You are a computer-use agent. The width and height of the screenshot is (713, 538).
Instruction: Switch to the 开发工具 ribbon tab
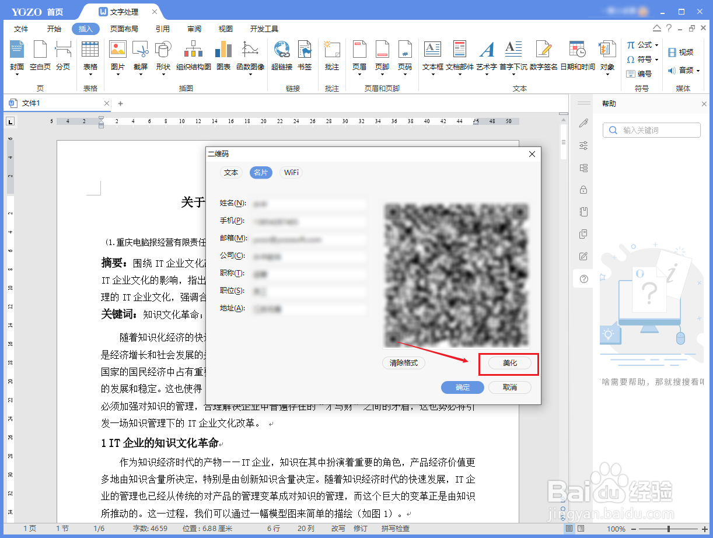pyautogui.click(x=264, y=29)
